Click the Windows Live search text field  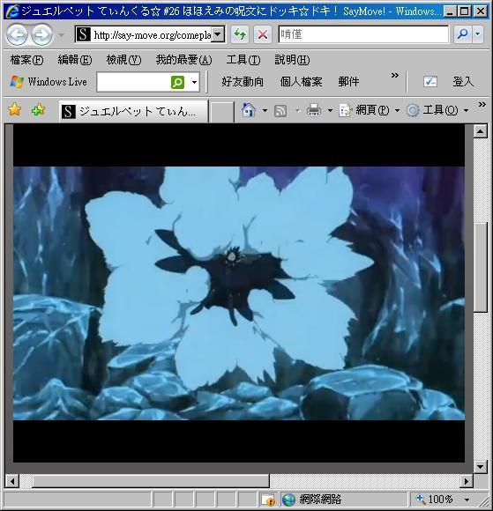point(133,82)
